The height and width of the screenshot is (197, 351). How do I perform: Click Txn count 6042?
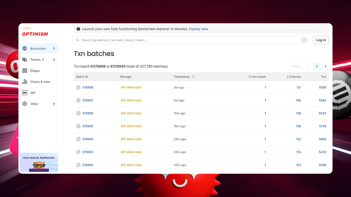tap(322, 113)
